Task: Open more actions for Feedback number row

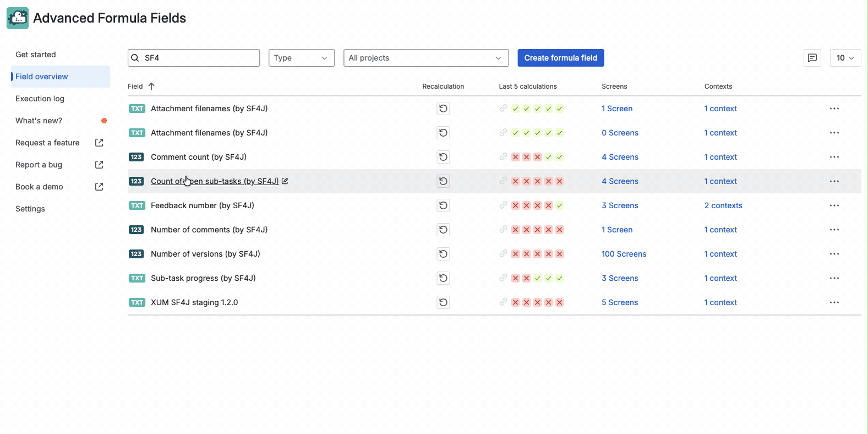Action: [834, 205]
